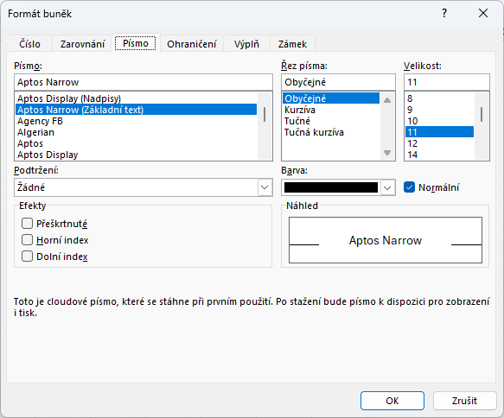Open the Ohraničení tab
This screenshot has height=418, width=504.
point(192,44)
